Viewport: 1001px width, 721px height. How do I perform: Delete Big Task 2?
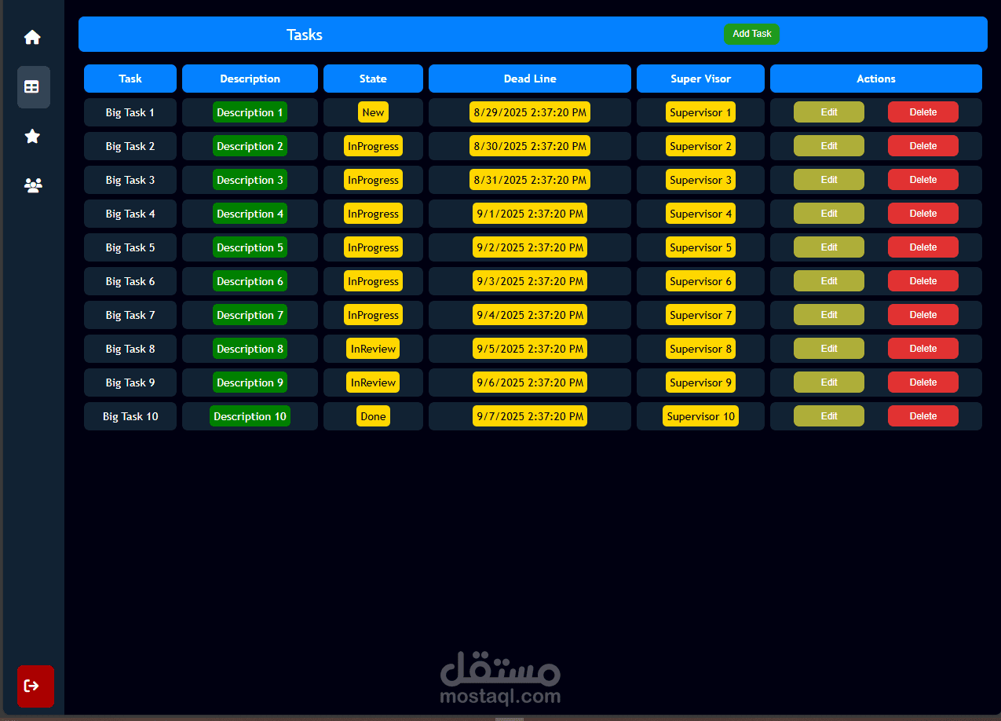coord(923,146)
